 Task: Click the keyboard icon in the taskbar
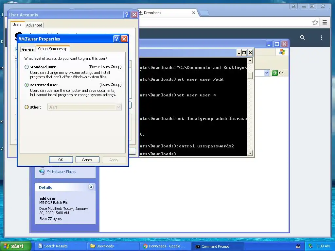[298, 246]
